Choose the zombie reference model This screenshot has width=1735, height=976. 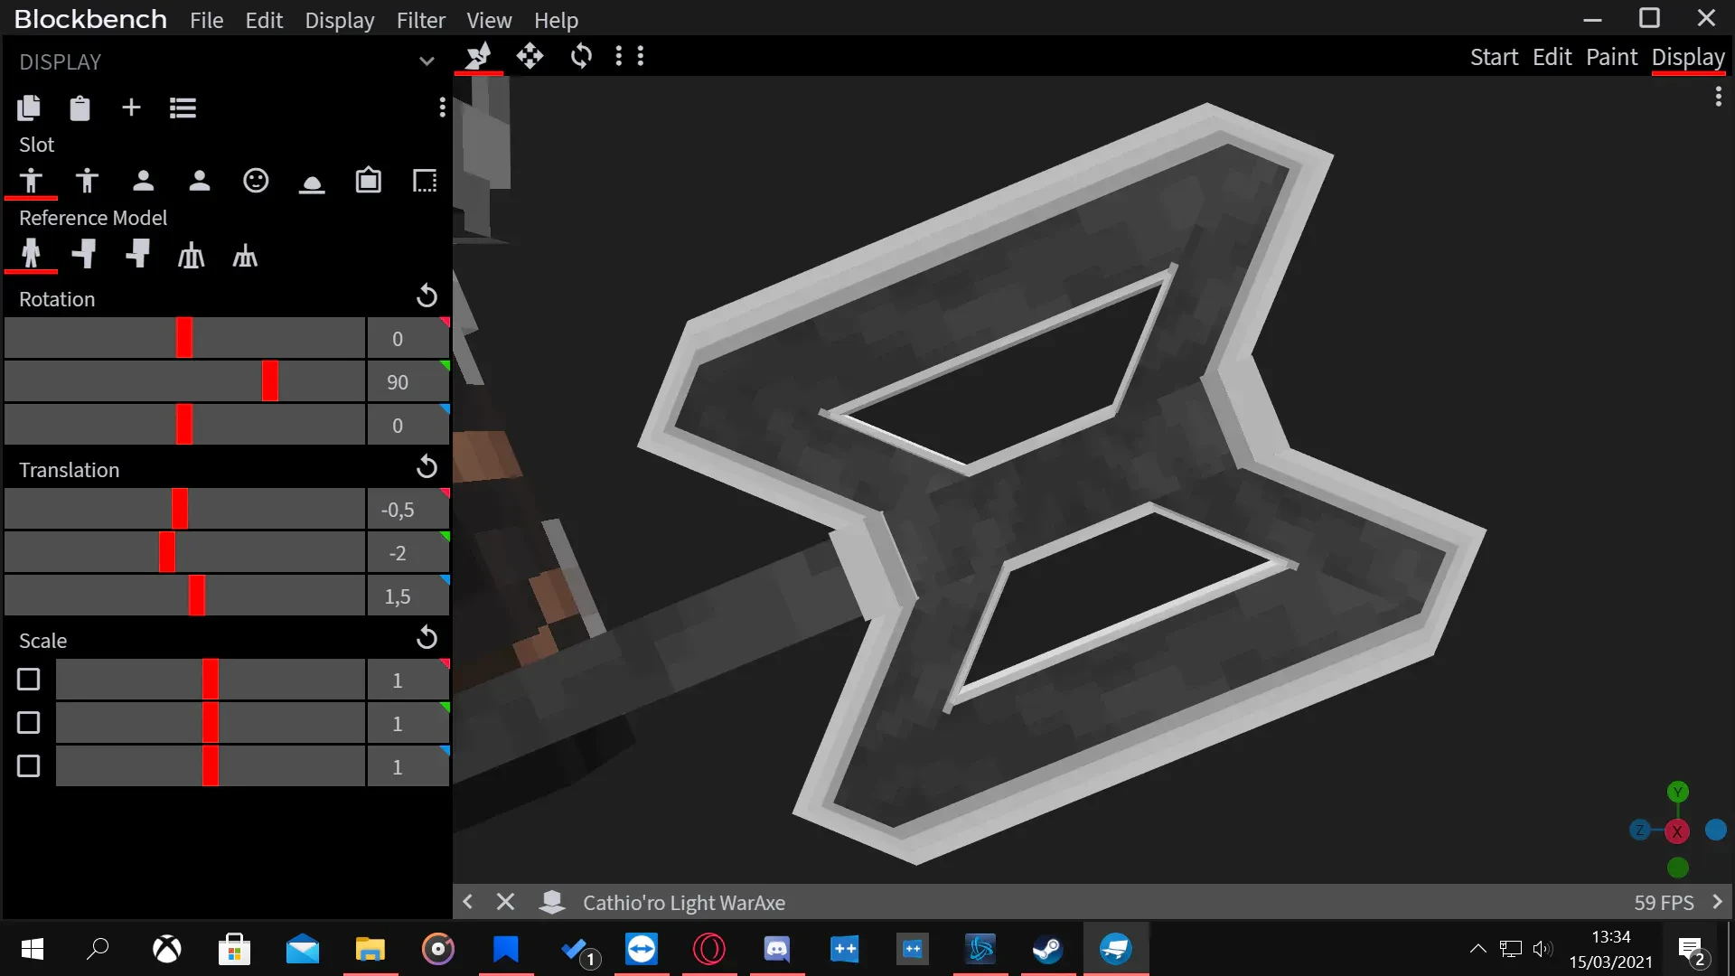coord(85,254)
